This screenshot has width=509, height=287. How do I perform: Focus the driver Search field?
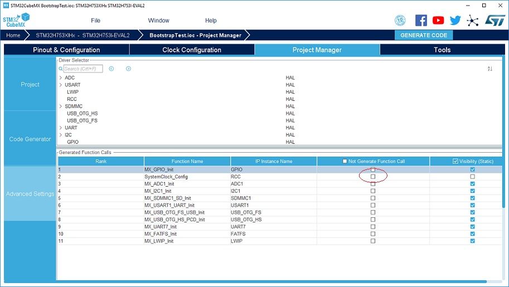(x=83, y=69)
